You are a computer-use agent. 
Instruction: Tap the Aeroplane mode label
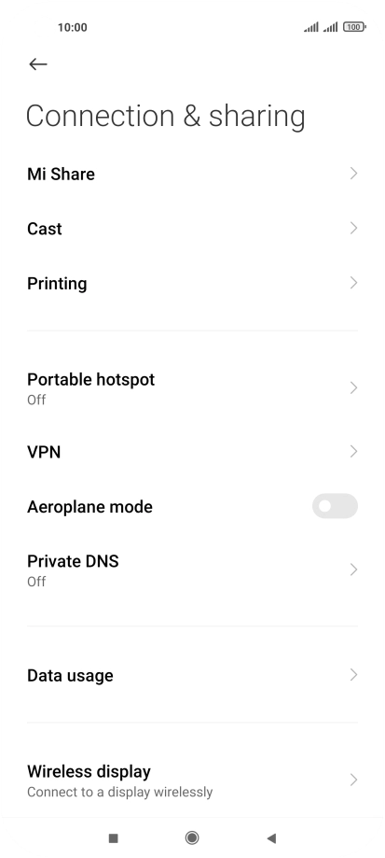click(x=89, y=507)
